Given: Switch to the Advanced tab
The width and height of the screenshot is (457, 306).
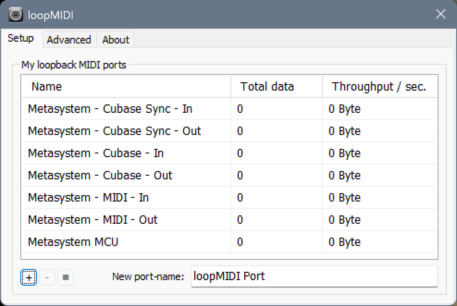Looking at the screenshot, I should tap(69, 40).
